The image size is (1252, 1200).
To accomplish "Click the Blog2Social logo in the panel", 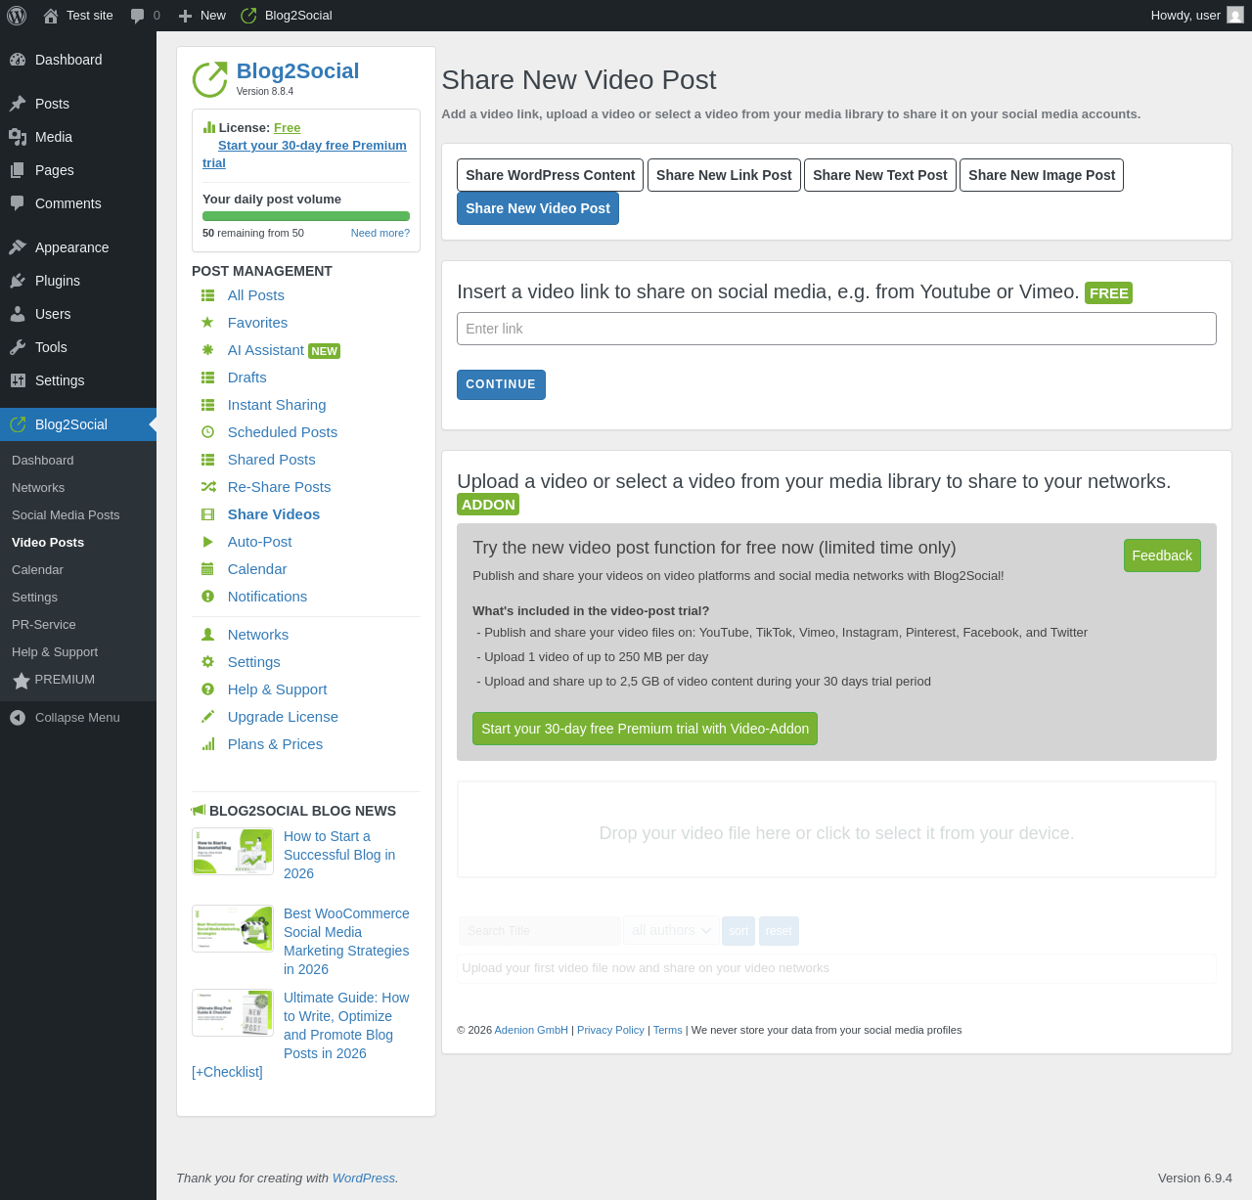I will coord(209,80).
